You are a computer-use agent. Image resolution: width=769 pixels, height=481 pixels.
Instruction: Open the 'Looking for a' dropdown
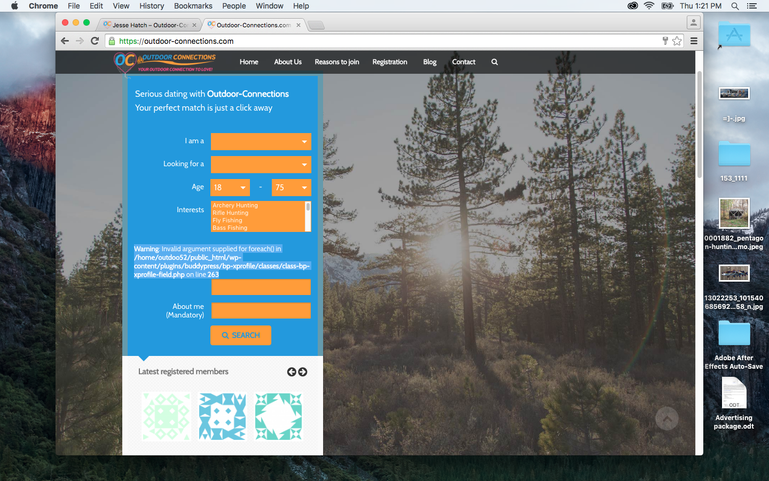(x=261, y=165)
